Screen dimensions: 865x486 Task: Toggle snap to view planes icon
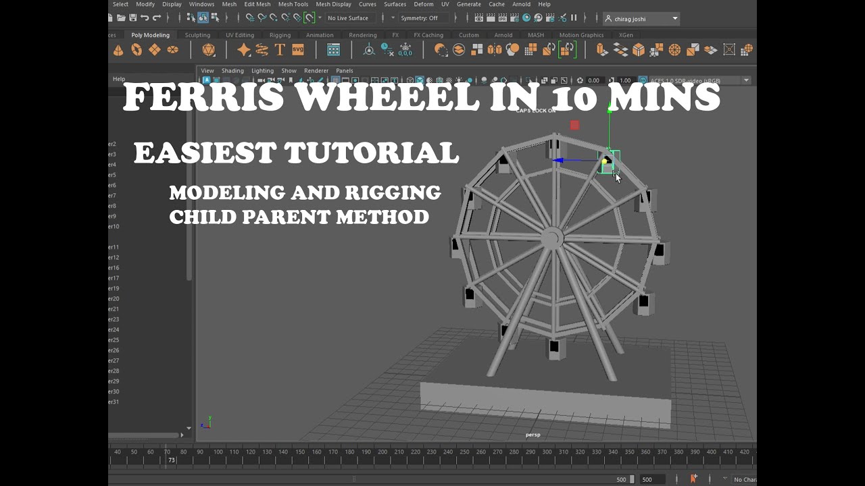pyautogui.click(x=297, y=18)
